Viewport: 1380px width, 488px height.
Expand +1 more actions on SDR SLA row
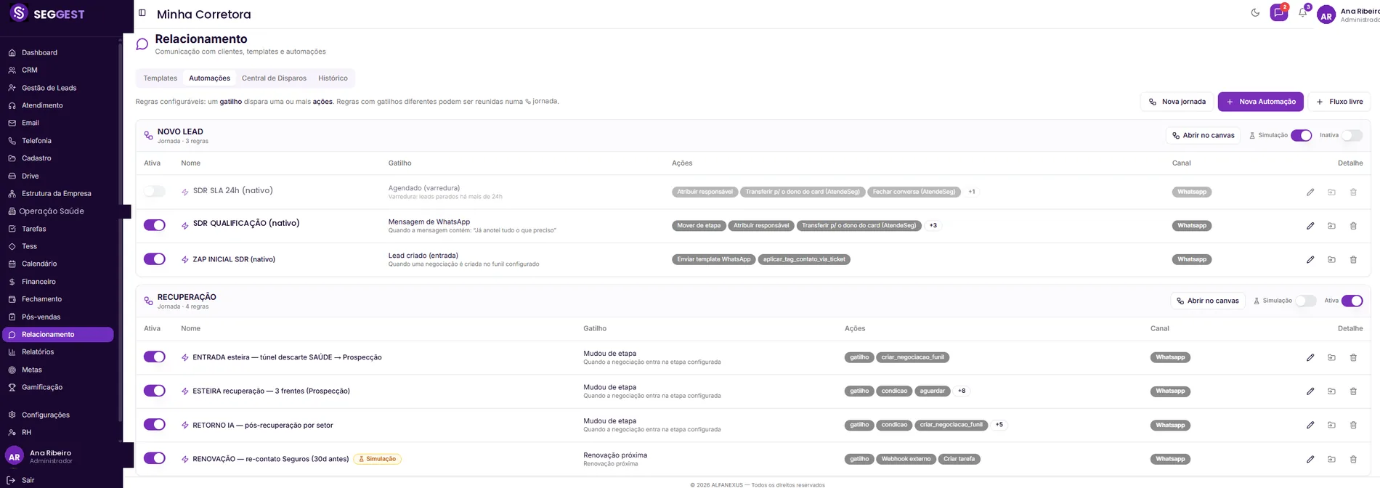pos(972,192)
